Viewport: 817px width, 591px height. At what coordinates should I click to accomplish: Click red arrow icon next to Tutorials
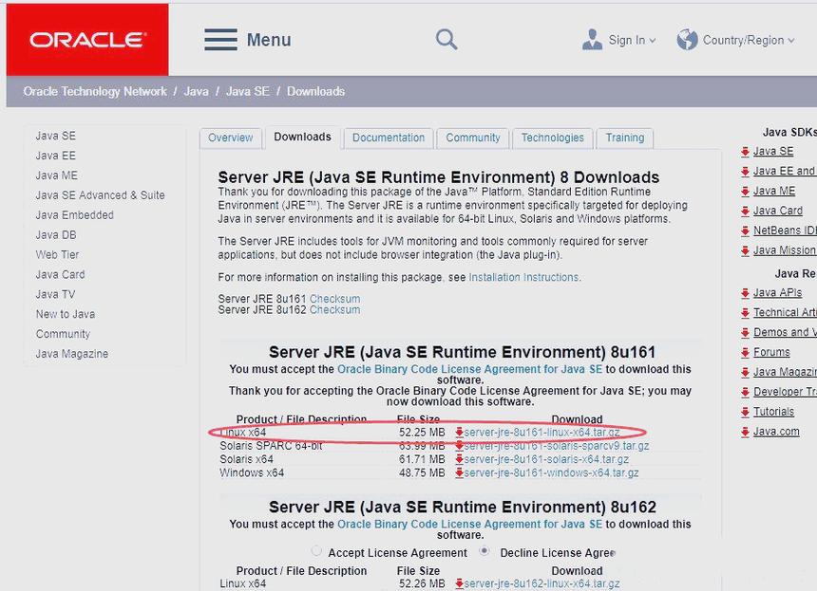click(x=745, y=412)
